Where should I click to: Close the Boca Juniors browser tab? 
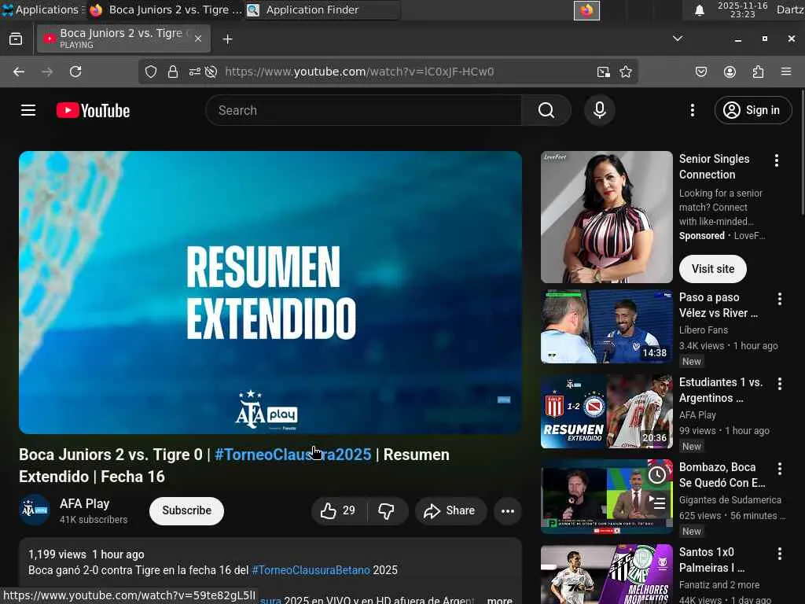[198, 39]
